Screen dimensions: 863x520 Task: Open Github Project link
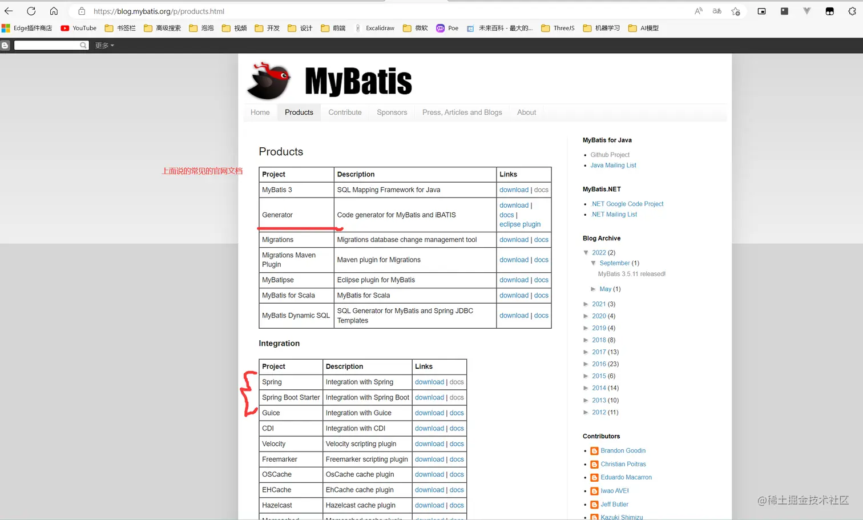coord(610,155)
